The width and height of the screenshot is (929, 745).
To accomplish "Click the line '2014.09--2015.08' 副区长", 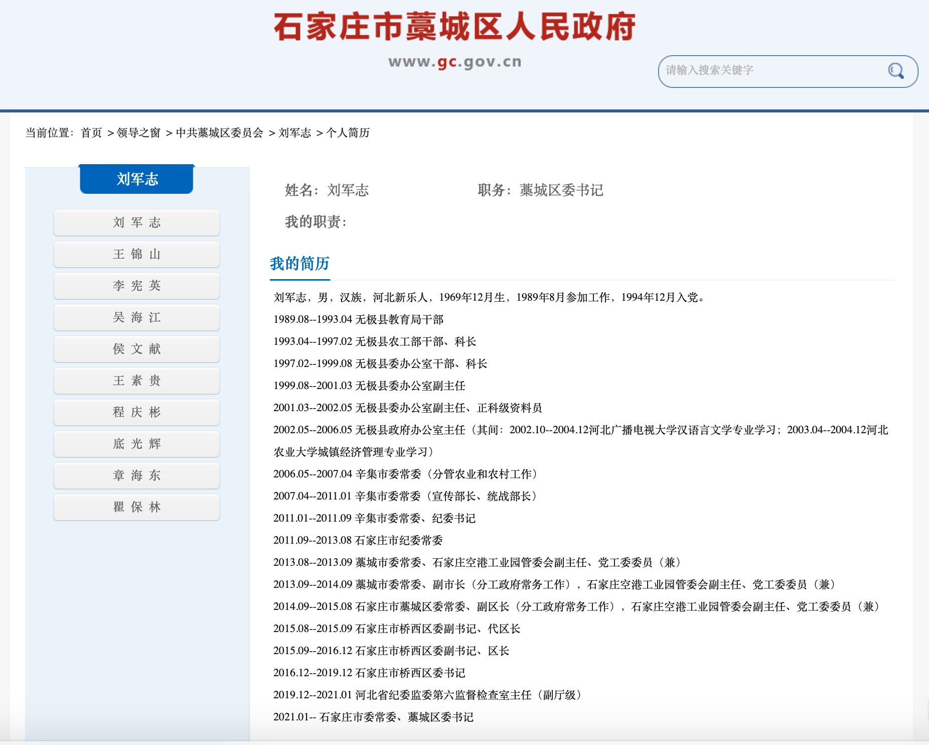I will pyautogui.click(x=578, y=606).
